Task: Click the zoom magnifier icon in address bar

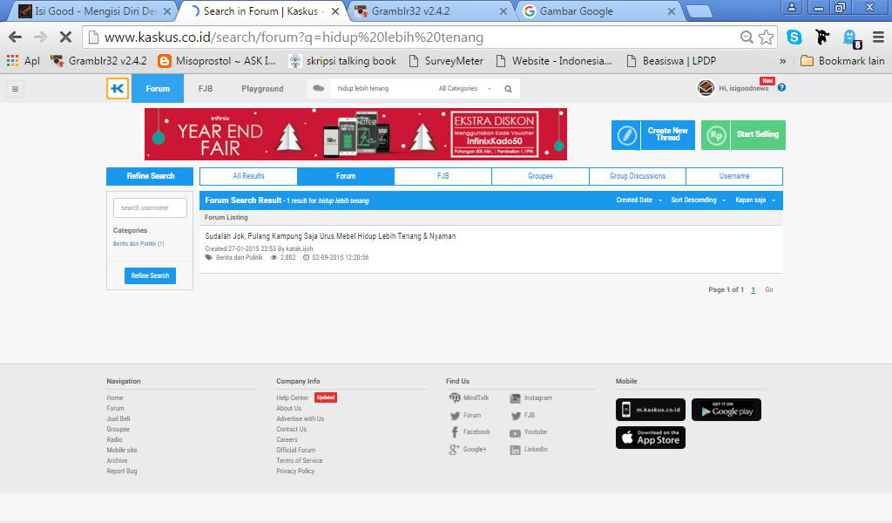Action: click(x=747, y=37)
